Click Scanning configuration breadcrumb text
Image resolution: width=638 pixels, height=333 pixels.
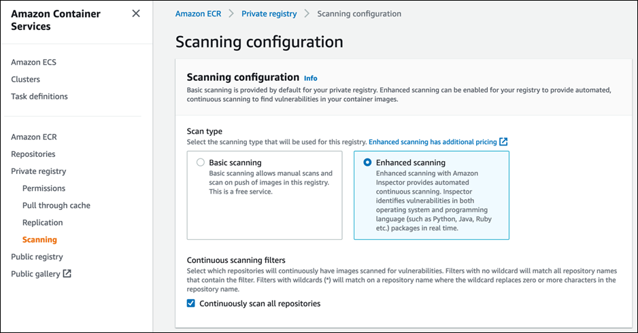click(359, 14)
